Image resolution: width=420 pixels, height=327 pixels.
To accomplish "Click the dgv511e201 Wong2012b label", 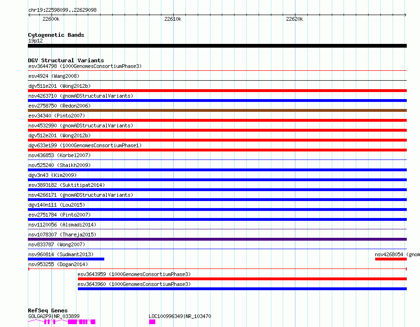I will click(59, 86).
